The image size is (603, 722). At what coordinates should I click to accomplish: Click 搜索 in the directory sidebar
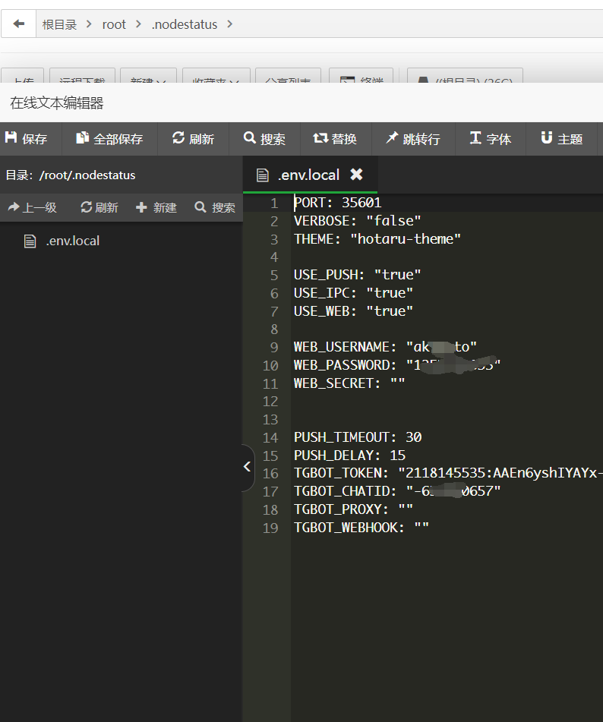coord(215,208)
